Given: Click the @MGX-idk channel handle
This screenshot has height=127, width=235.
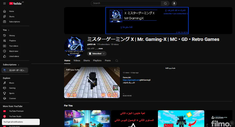Looking at the screenshot, I should pyautogui.click(x=91, y=44).
